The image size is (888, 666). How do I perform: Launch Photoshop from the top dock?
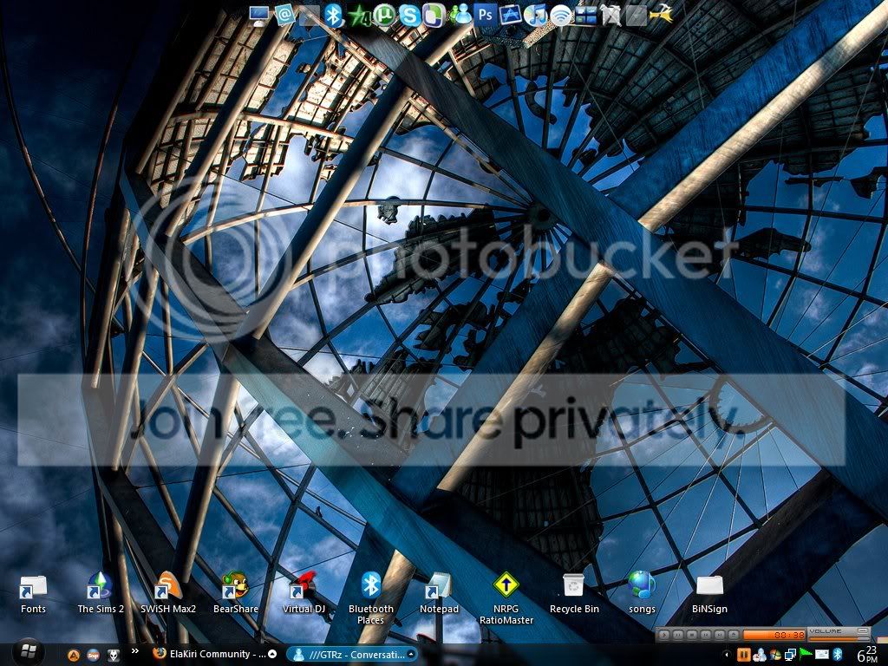486,15
